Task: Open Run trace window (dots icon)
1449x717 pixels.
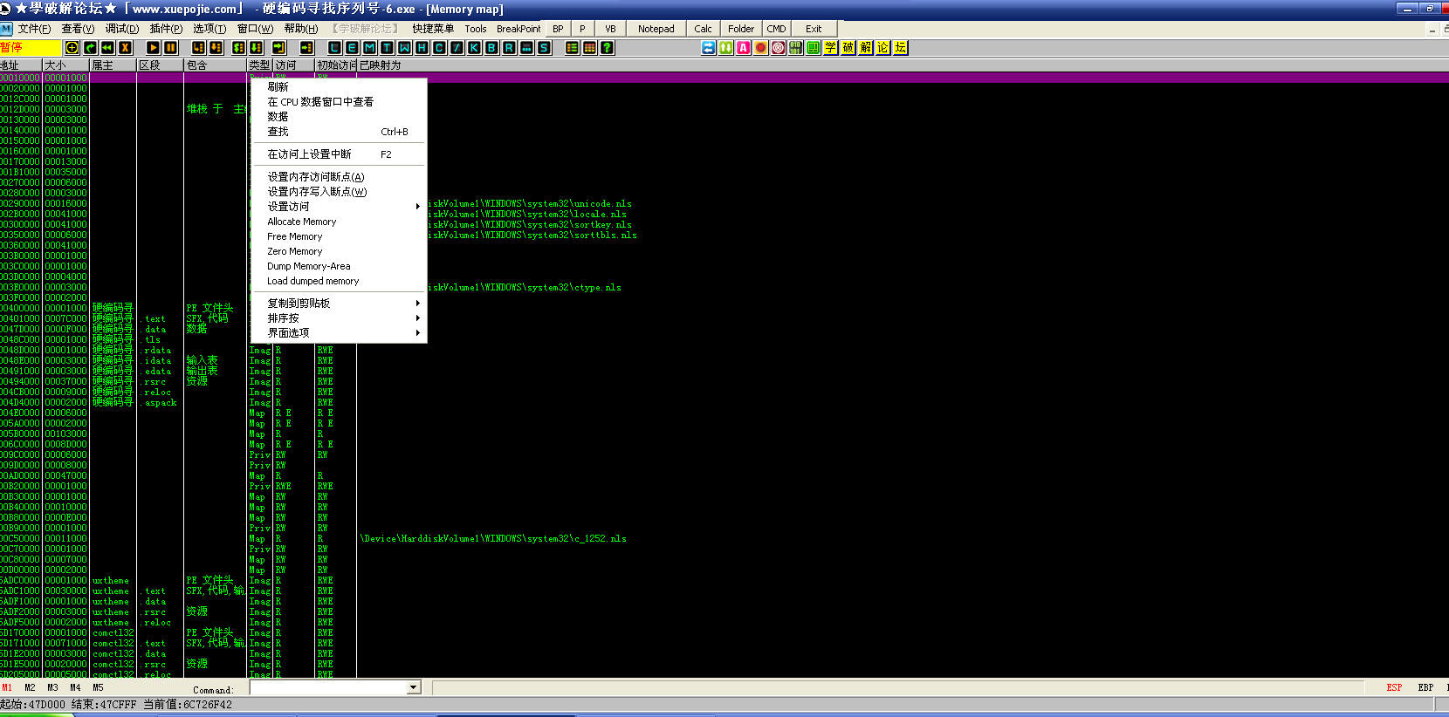Action: (x=526, y=48)
